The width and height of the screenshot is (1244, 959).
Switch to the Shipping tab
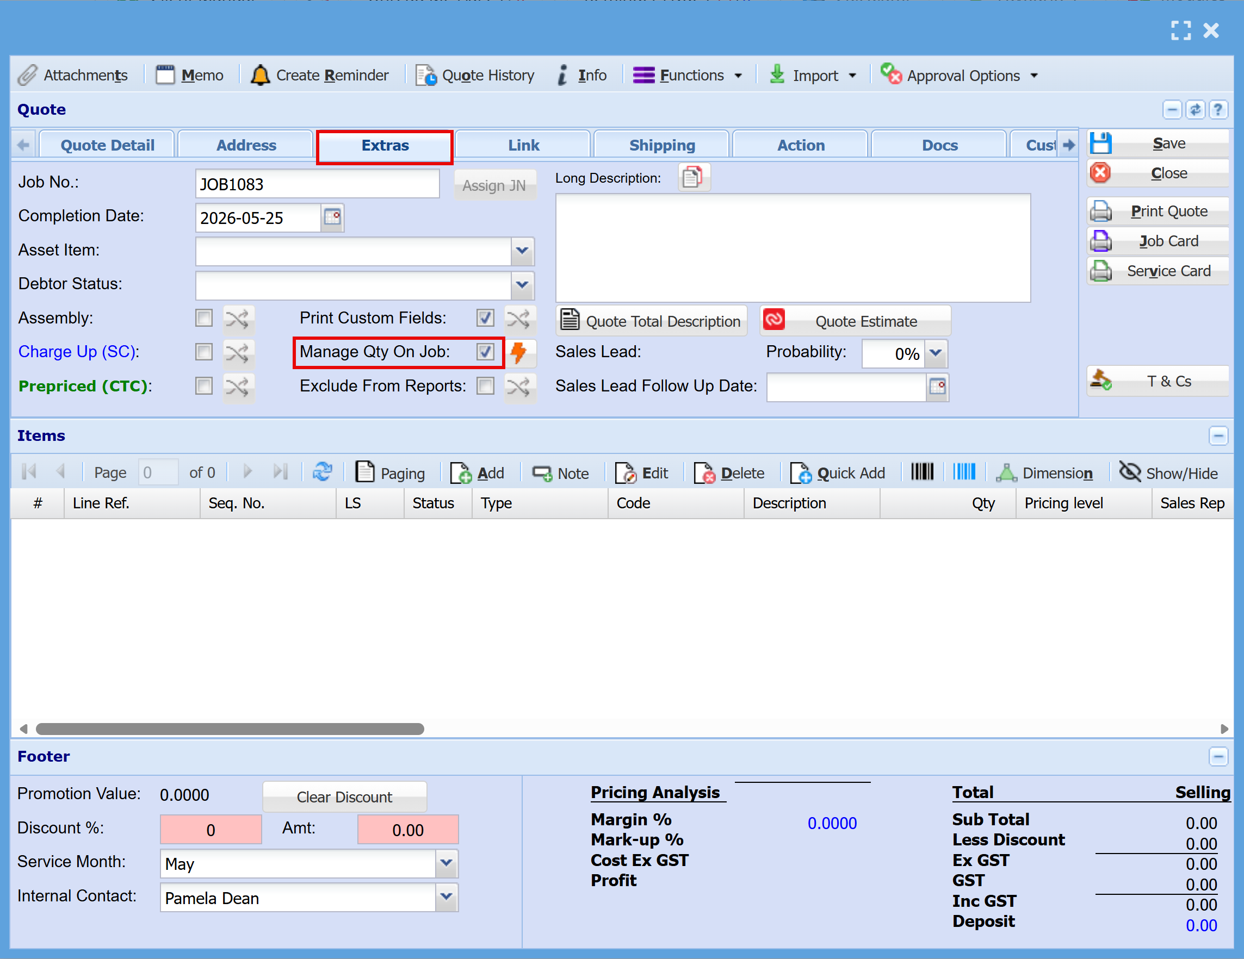pos(662,145)
